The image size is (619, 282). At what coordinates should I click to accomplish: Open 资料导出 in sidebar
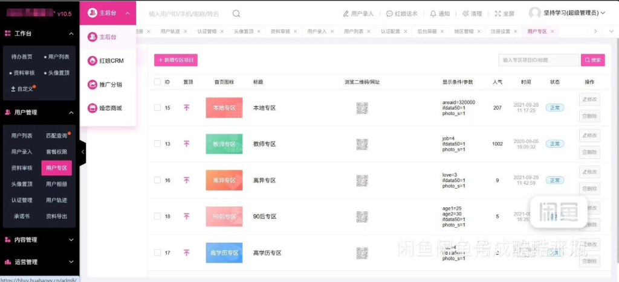coord(56,216)
